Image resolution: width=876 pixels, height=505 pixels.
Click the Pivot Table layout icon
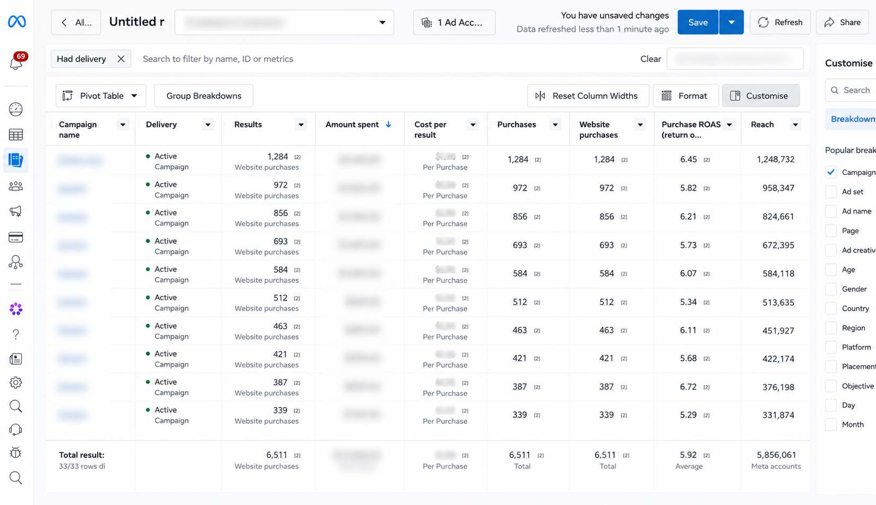(x=67, y=96)
